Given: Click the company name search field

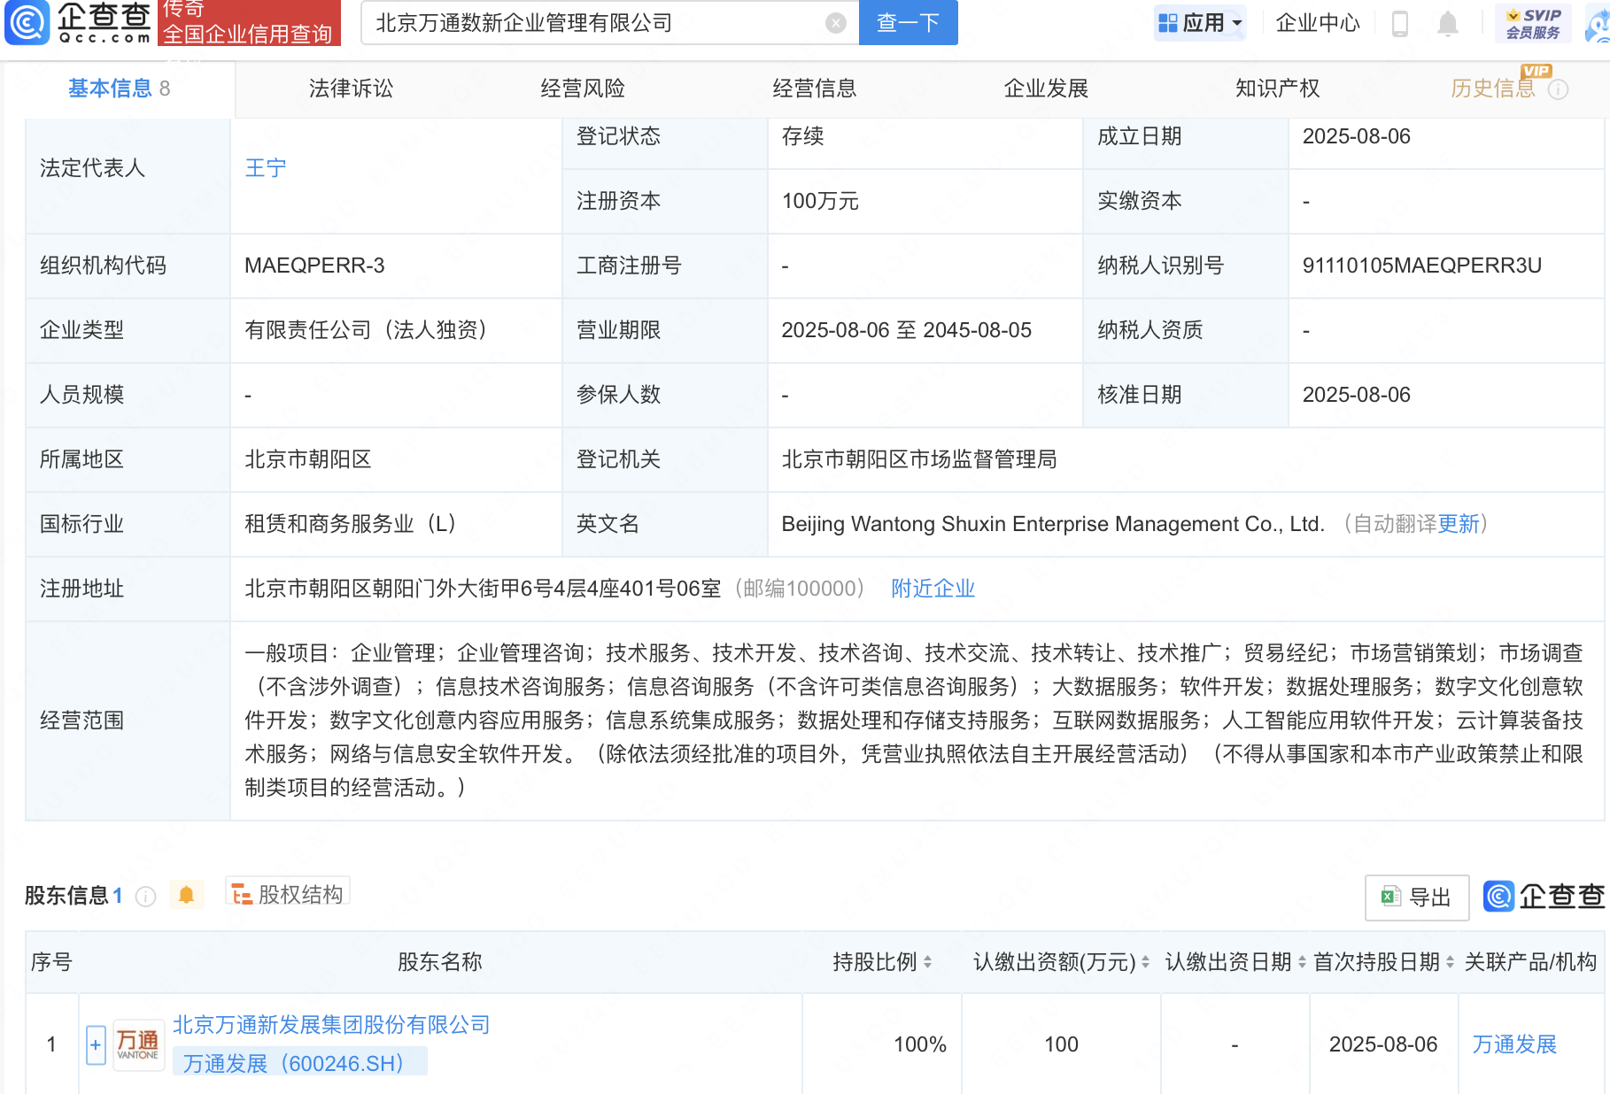Looking at the screenshot, I should click(x=593, y=23).
